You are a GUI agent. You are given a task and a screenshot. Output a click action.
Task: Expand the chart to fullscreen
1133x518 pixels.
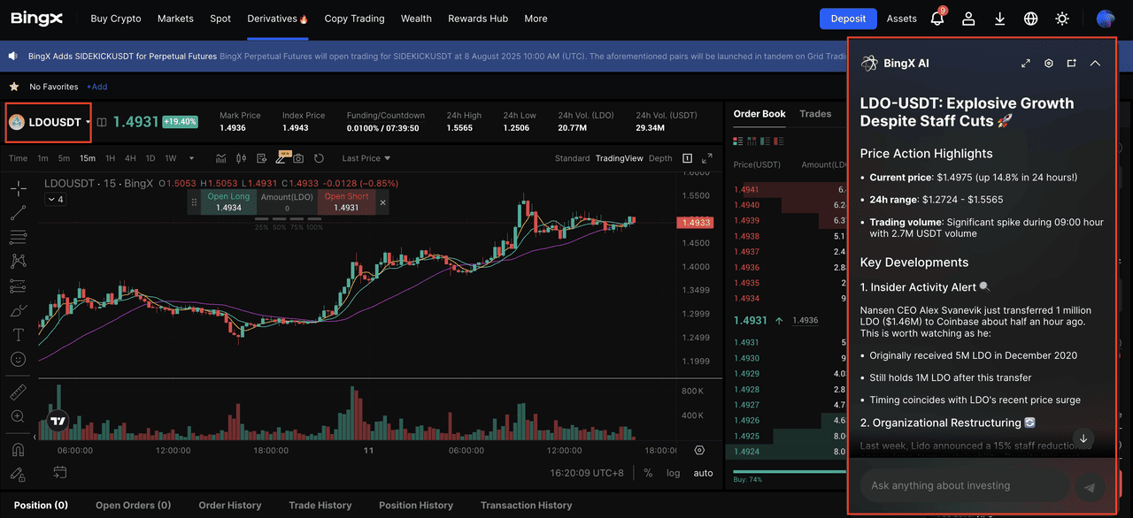(707, 158)
